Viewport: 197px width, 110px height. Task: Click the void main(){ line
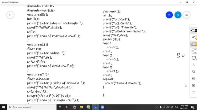[x=111, y=12]
